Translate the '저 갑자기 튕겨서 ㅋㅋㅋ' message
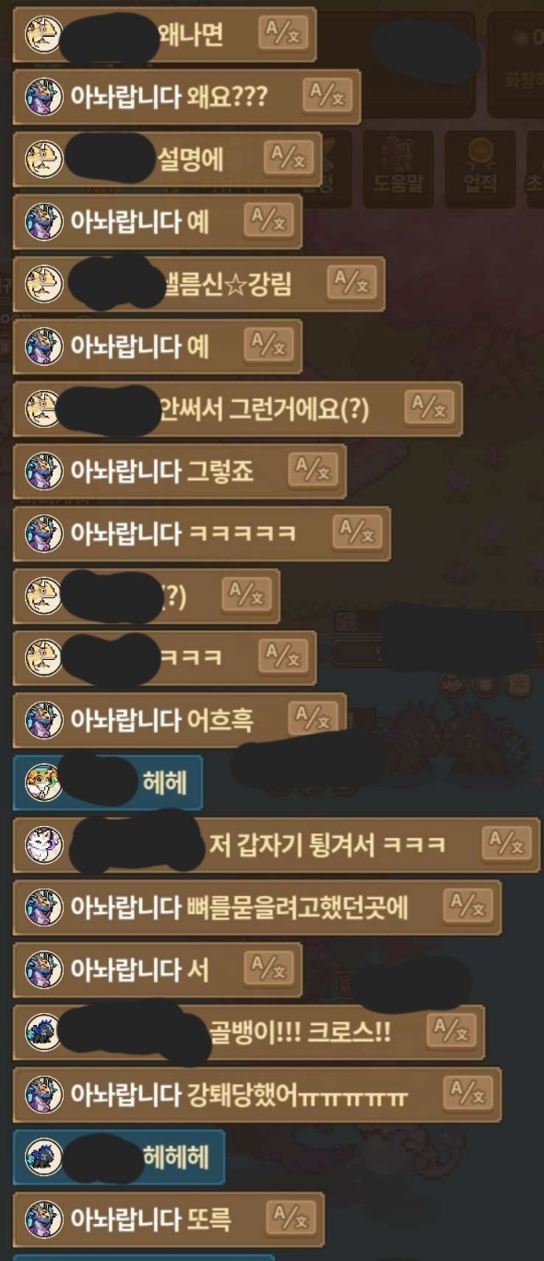 [x=505, y=843]
